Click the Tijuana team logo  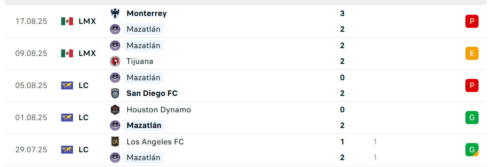pyautogui.click(x=115, y=61)
